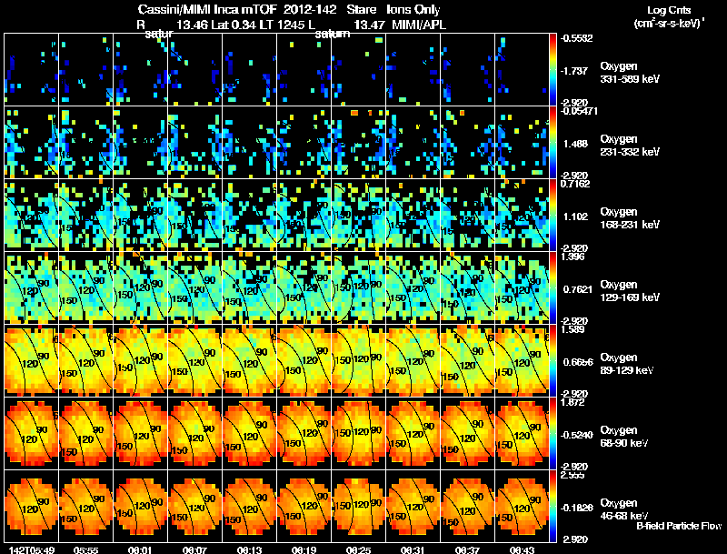This screenshot has height=554, width=727.
Task: Click the Oxygen 89-129 keV row label
Action: [x=627, y=364]
